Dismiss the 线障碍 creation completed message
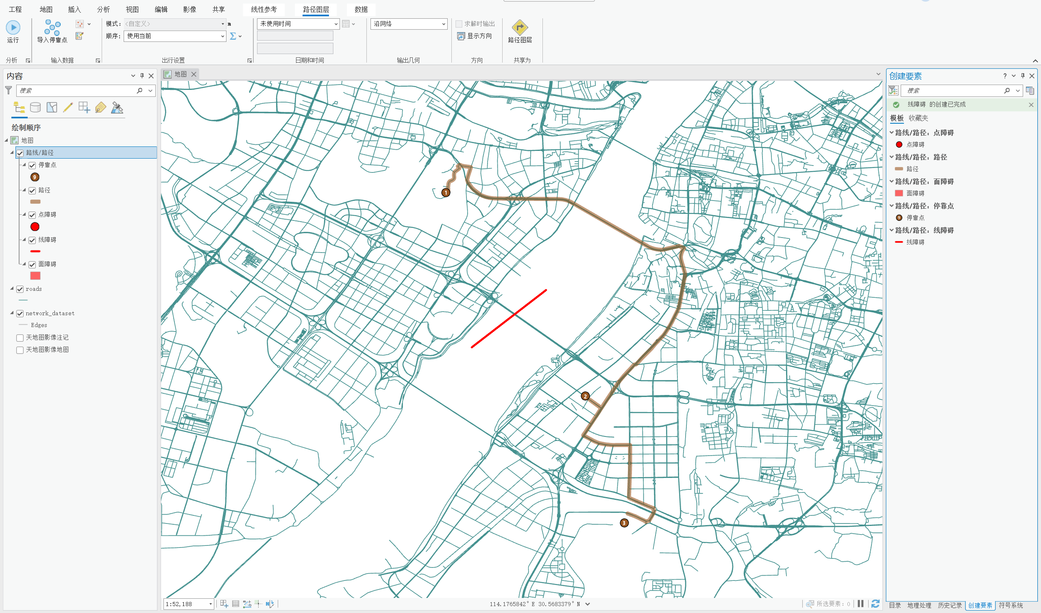 point(1031,105)
